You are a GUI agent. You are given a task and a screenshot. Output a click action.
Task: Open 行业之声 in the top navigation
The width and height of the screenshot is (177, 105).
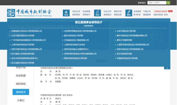107,11
